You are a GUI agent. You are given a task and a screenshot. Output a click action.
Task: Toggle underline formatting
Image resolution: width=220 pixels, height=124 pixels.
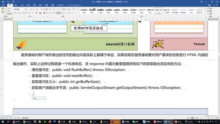20,13
